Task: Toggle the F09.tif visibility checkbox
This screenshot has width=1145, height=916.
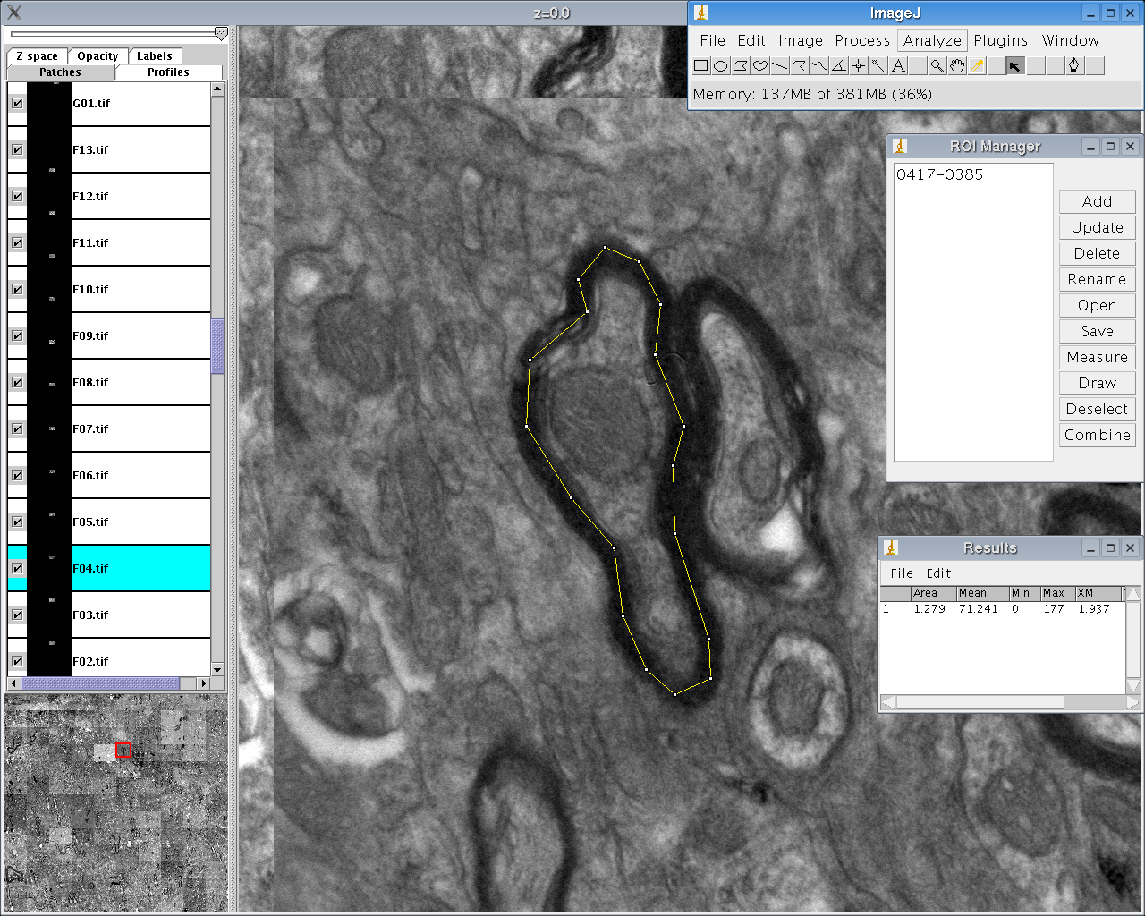Action: pyautogui.click(x=17, y=336)
